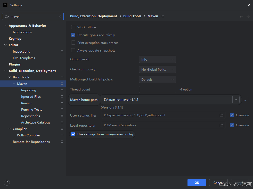Click the ellipsis button beside Maven home path
The image size is (253, 189).
point(245,100)
